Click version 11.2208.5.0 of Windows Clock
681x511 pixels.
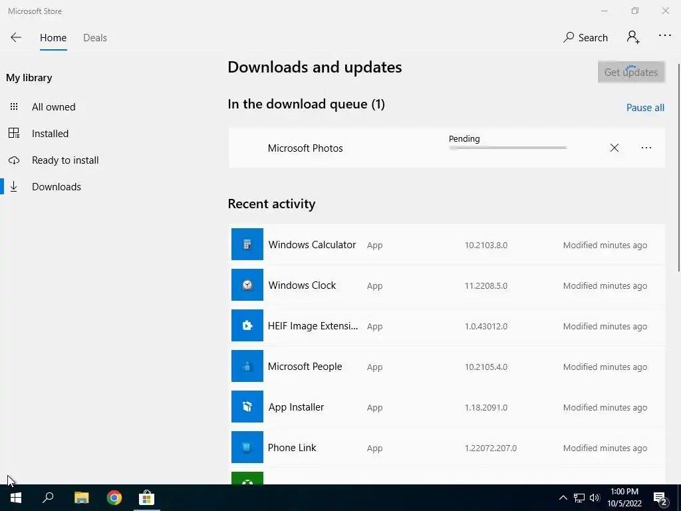point(486,285)
